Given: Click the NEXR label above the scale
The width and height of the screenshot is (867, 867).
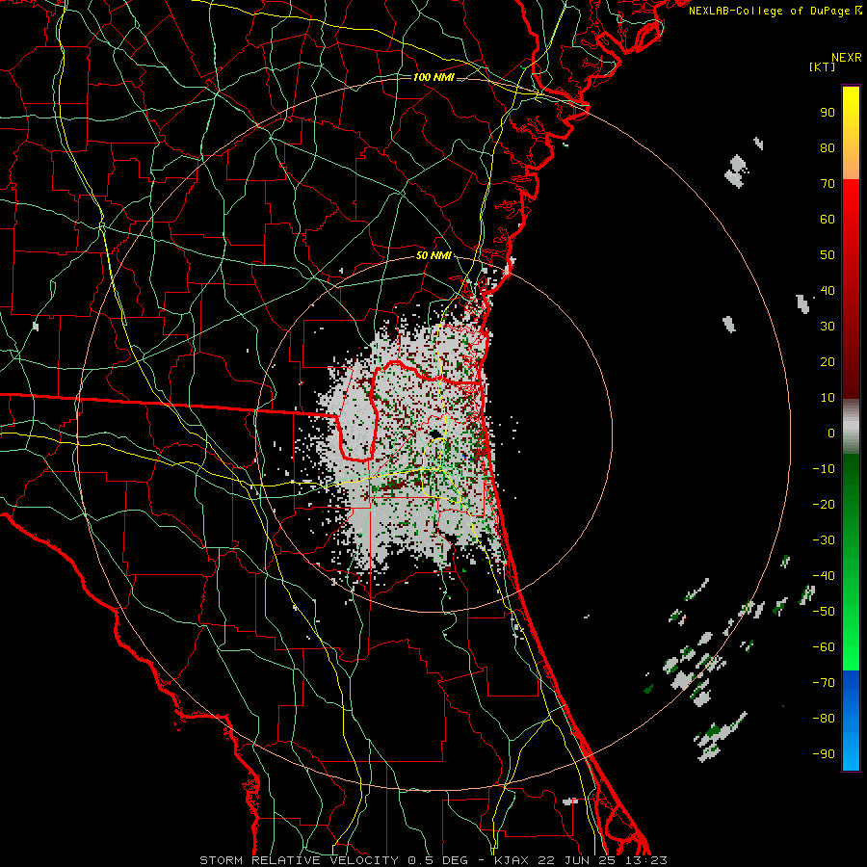Looking at the screenshot, I should (x=847, y=58).
